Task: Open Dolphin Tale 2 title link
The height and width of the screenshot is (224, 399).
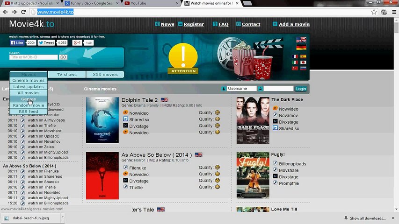Action: [x=139, y=100]
